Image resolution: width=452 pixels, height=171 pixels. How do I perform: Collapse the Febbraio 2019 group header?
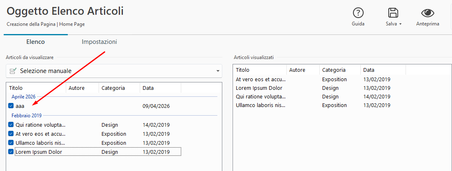tap(26, 116)
